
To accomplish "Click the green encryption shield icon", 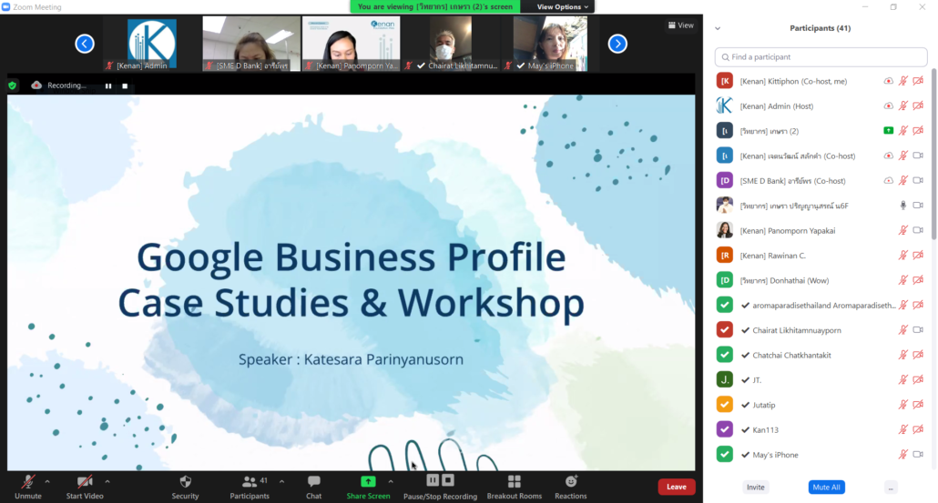I will (x=13, y=86).
